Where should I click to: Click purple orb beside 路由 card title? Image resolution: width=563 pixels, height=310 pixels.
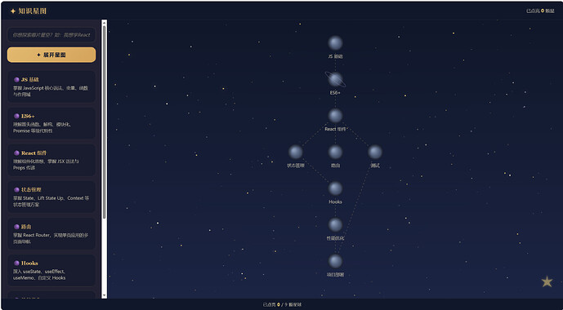pyautogui.click(x=16, y=227)
